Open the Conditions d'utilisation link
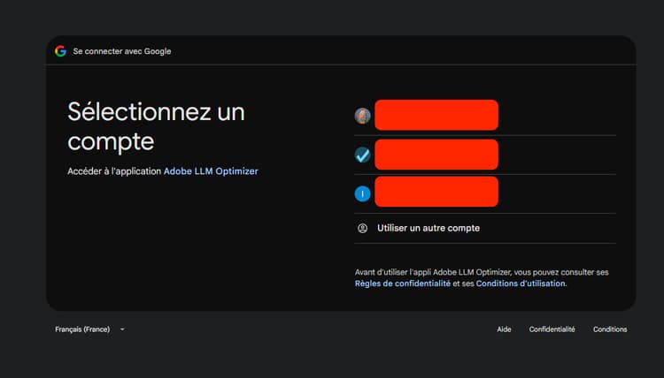The width and height of the screenshot is (664, 378). [x=521, y=283]
